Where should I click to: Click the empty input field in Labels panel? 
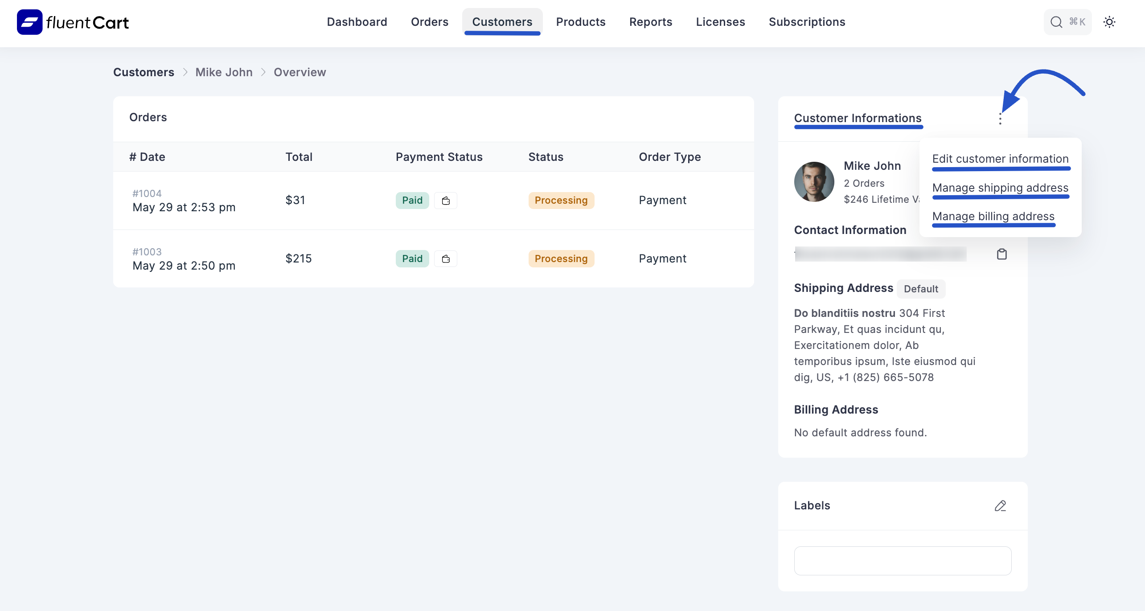coord(903,560)
